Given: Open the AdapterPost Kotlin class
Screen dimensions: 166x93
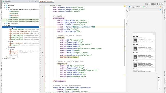Looking at the screenshot, I should pos(15,12).
